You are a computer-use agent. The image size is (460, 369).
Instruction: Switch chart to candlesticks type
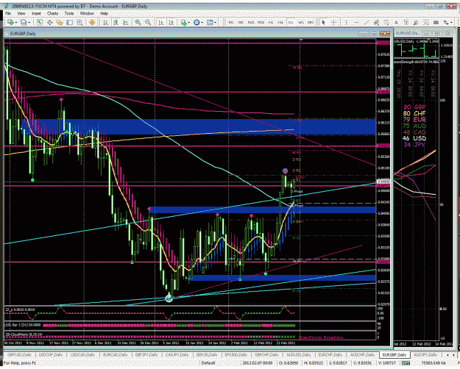116,22
